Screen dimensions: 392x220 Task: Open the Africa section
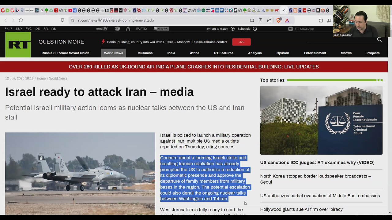pos(194,53)
